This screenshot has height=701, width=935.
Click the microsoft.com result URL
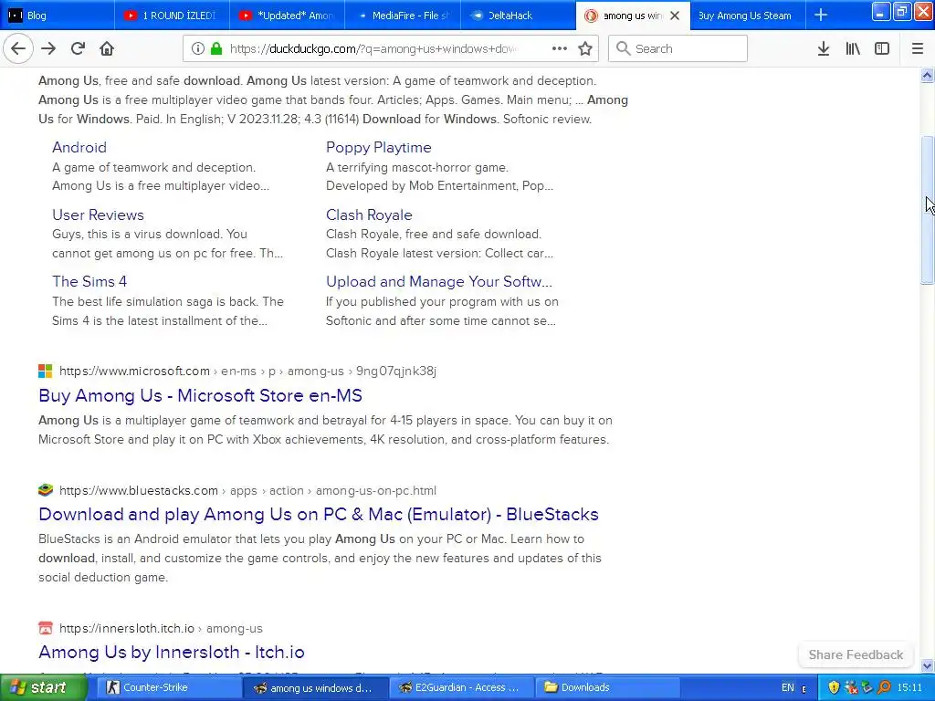[247, 371]
